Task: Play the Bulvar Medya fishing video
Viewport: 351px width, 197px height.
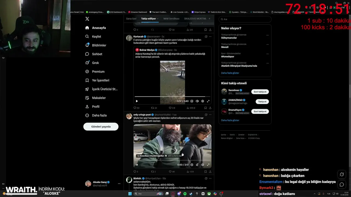Action: tap(137, 101)
